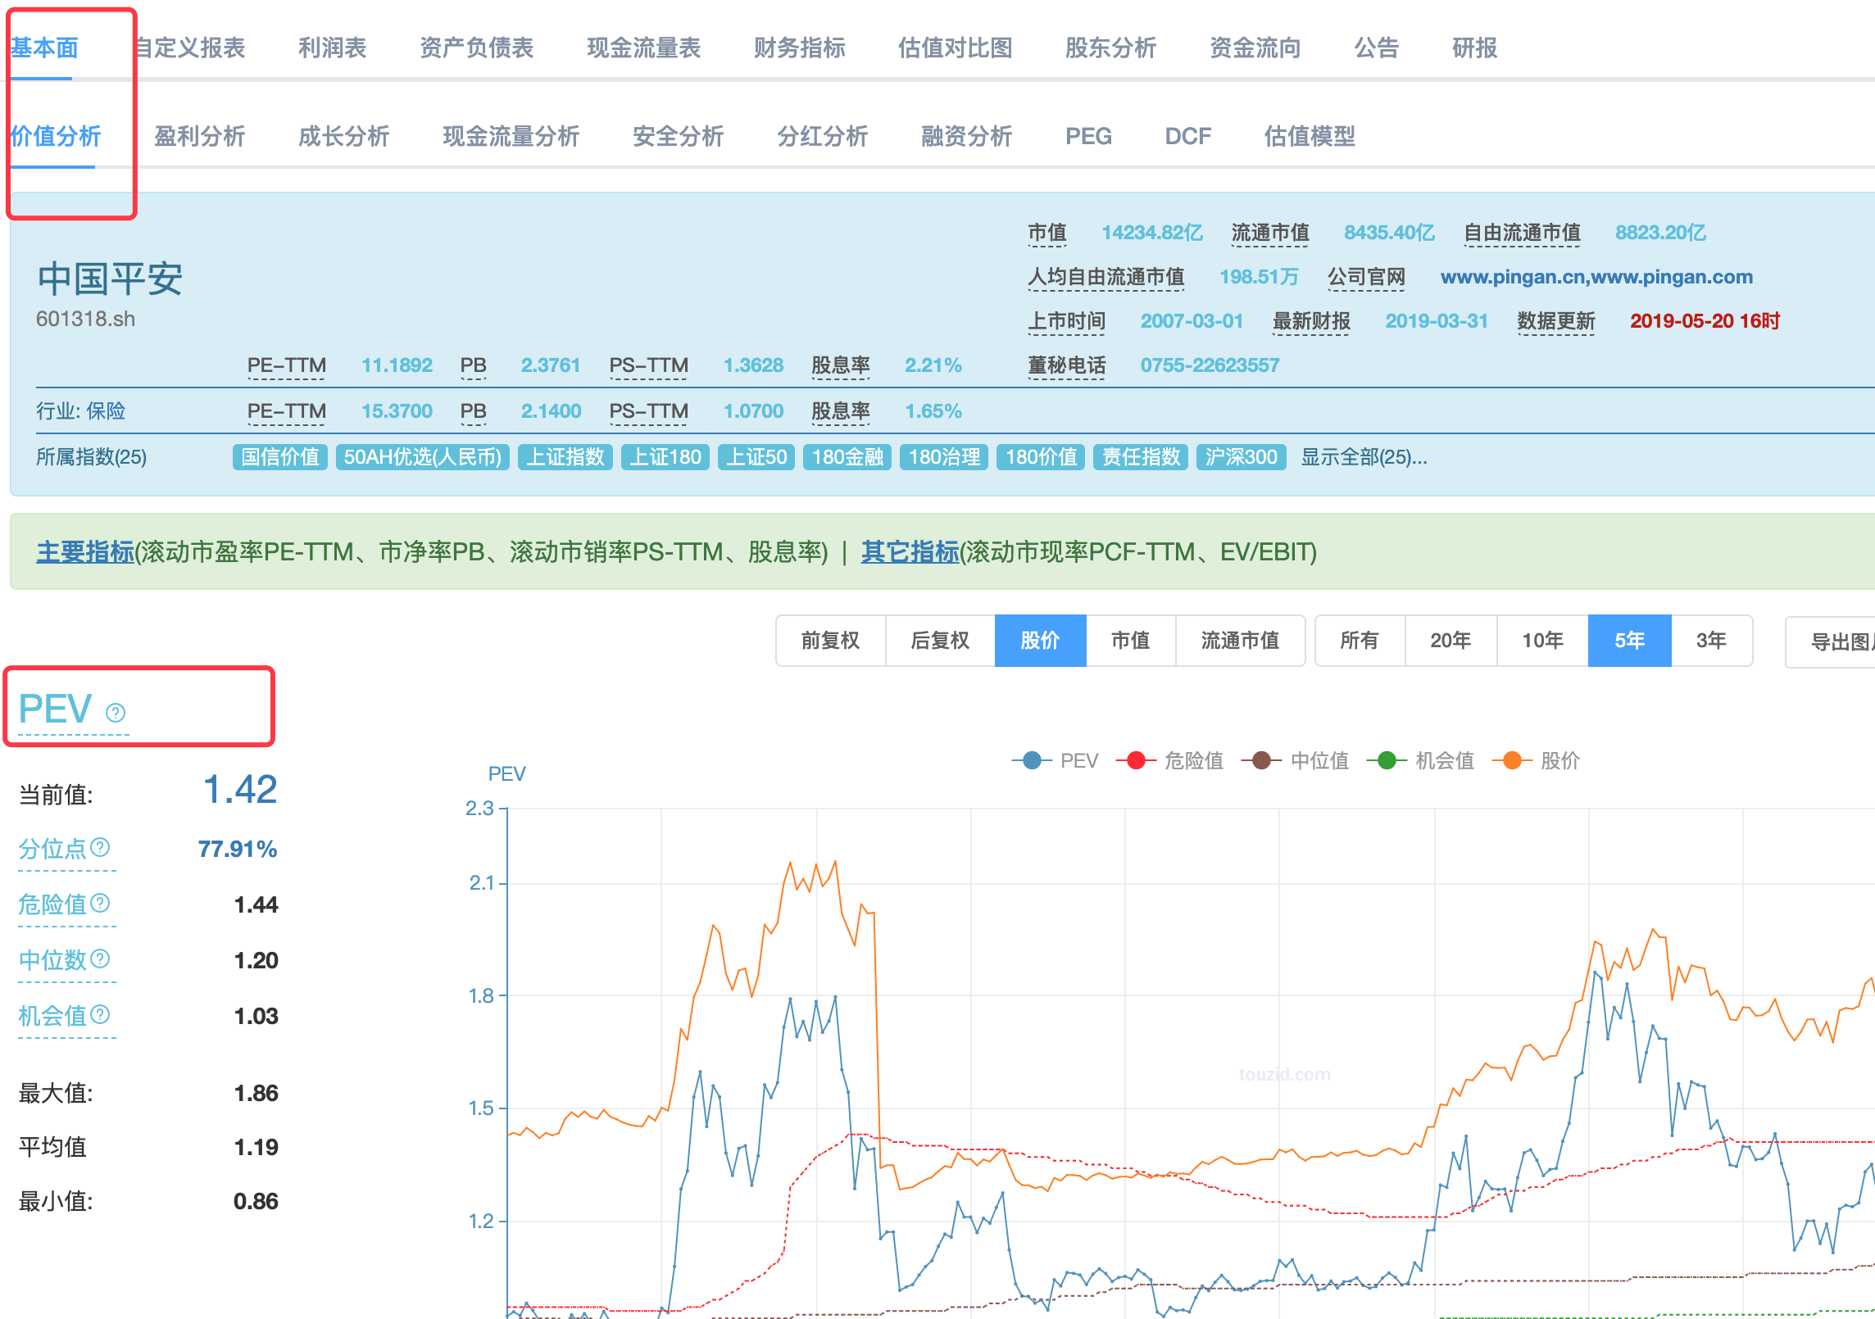The width and height of the screenshot is (1875, 1319).
Task: Click the current PEV value 1.42
Action: (x=240, y=790)
